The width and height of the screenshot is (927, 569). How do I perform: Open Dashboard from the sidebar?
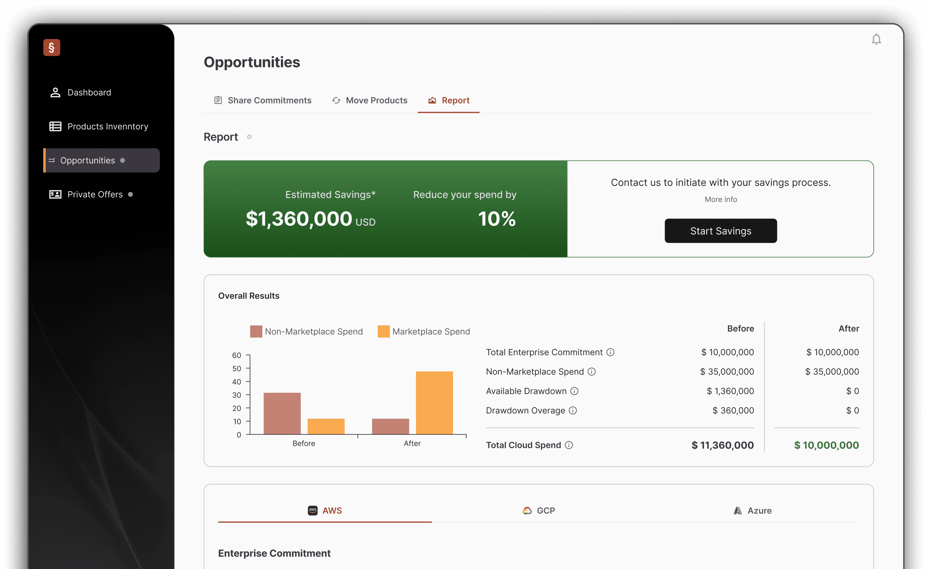click(x=89, y=93)
